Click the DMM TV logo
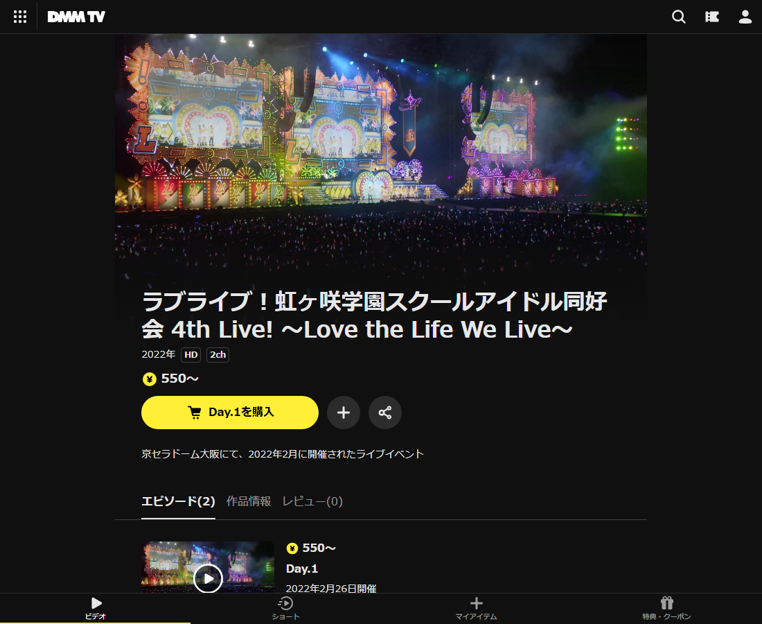This screenshot has height=624, width=762. pos(76,17)
